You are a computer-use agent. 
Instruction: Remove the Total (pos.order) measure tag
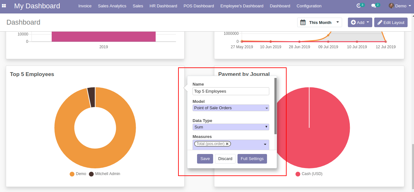227,144
